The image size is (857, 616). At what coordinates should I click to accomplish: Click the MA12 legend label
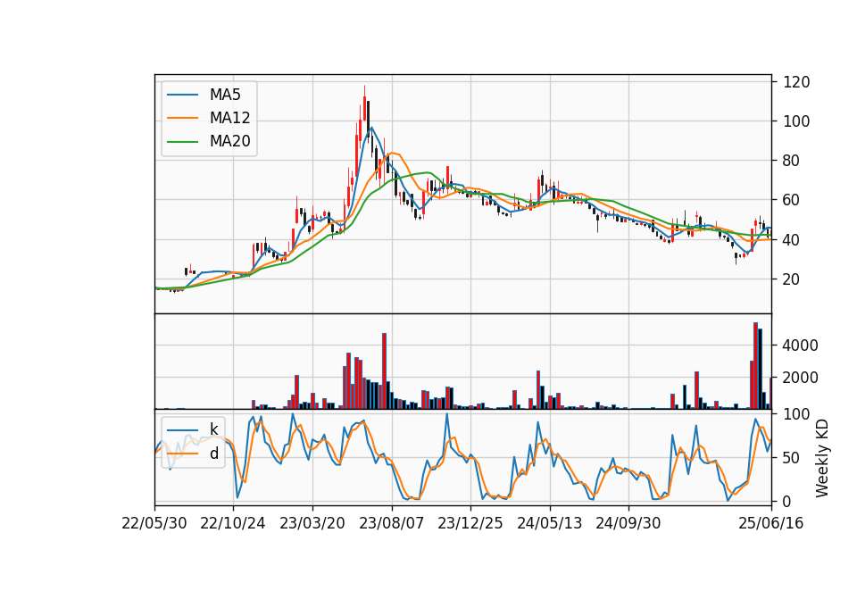[x=229, y=118]
